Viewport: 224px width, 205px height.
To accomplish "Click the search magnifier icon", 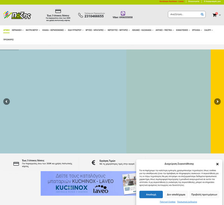I will coord(202,14).
